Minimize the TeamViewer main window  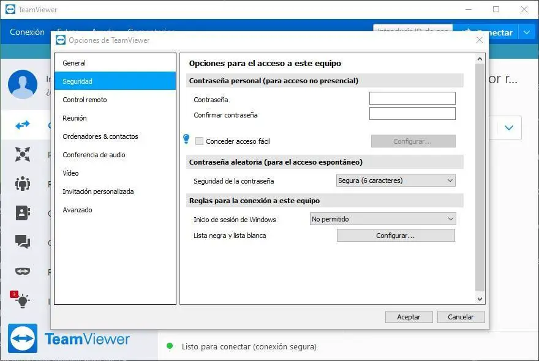(469, 9)
